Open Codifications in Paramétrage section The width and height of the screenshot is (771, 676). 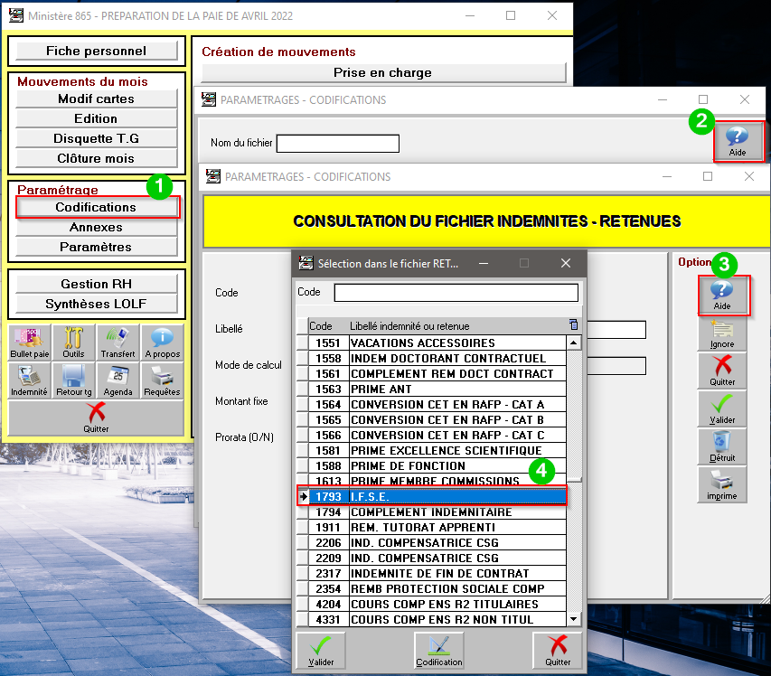[96, 207]
